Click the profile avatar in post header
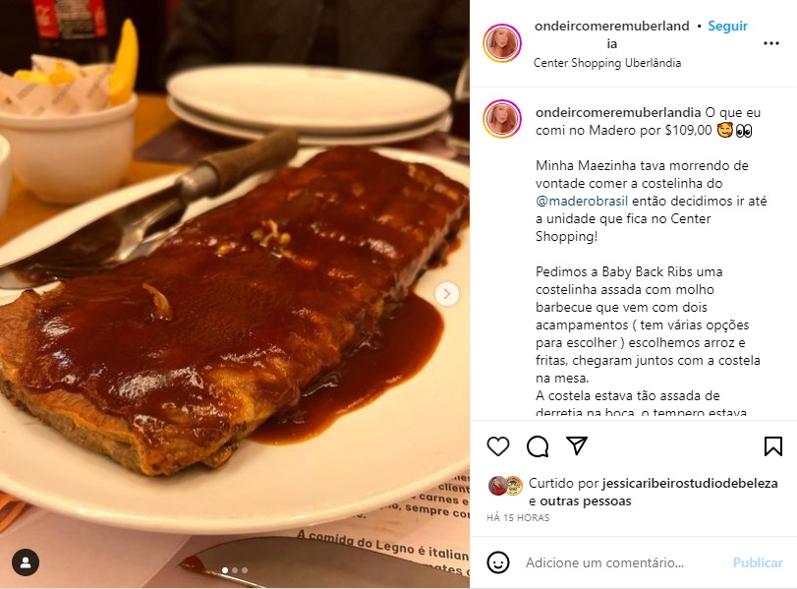 pos(502,43)
